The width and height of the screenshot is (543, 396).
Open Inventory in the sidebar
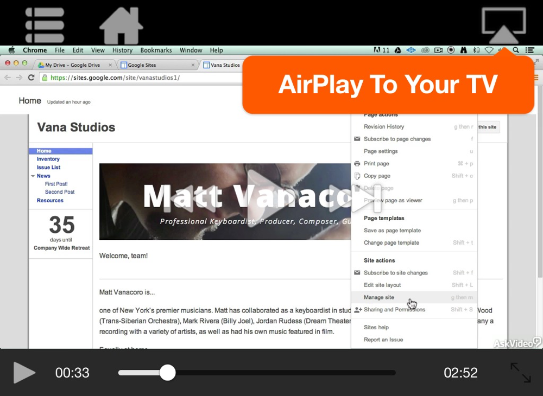(48, 159)
